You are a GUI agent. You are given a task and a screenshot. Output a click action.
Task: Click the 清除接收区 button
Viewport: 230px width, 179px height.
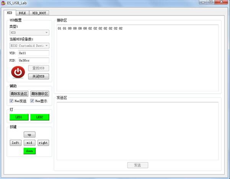tap(39, 94)
